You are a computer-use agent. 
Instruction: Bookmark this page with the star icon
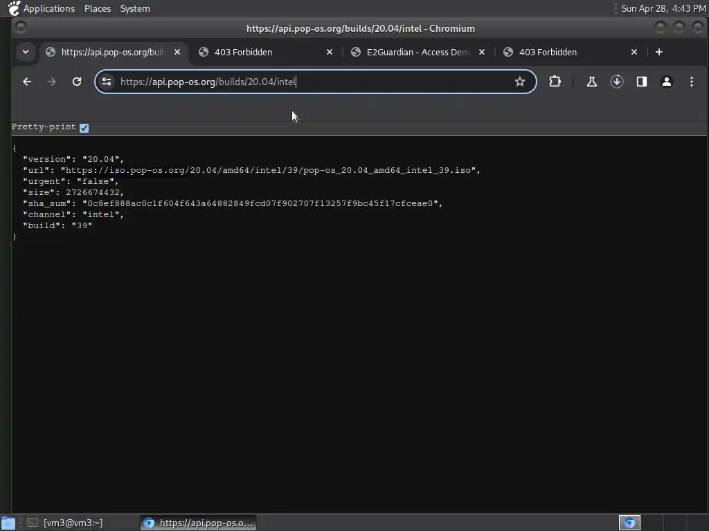click(520, 82)
